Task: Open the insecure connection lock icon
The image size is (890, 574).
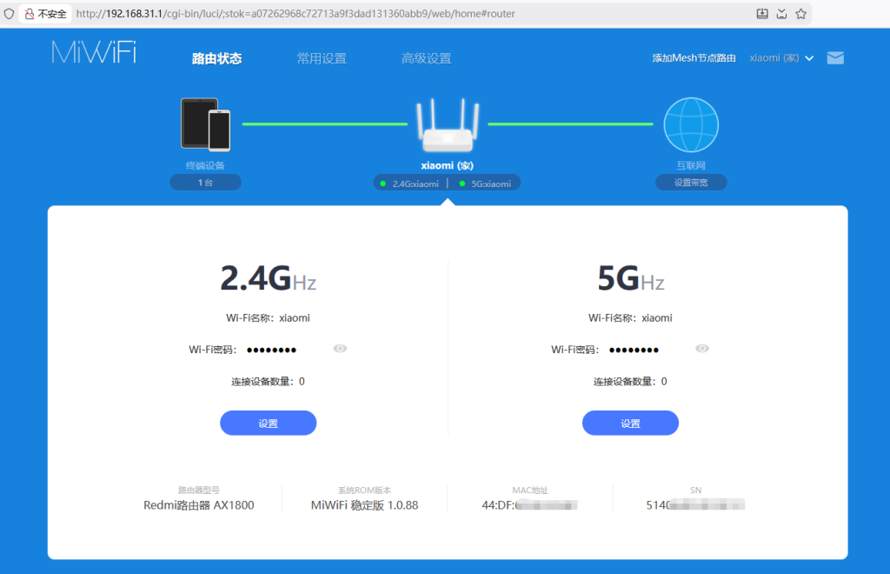Action: tap(29, 13)
